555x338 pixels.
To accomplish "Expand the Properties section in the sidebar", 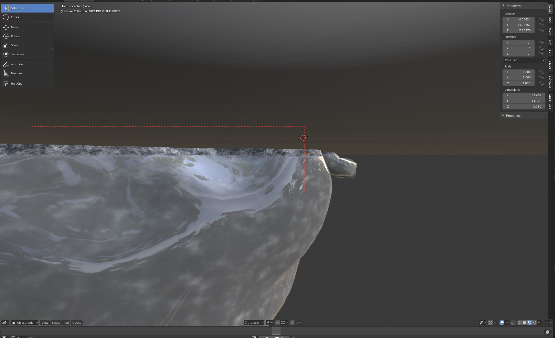I will tap(513, 115).
